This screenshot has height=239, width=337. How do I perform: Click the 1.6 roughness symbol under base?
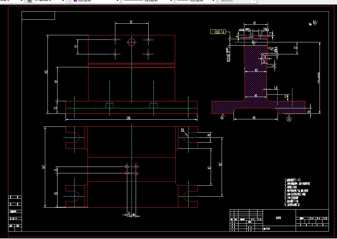(x=222, y=116)
